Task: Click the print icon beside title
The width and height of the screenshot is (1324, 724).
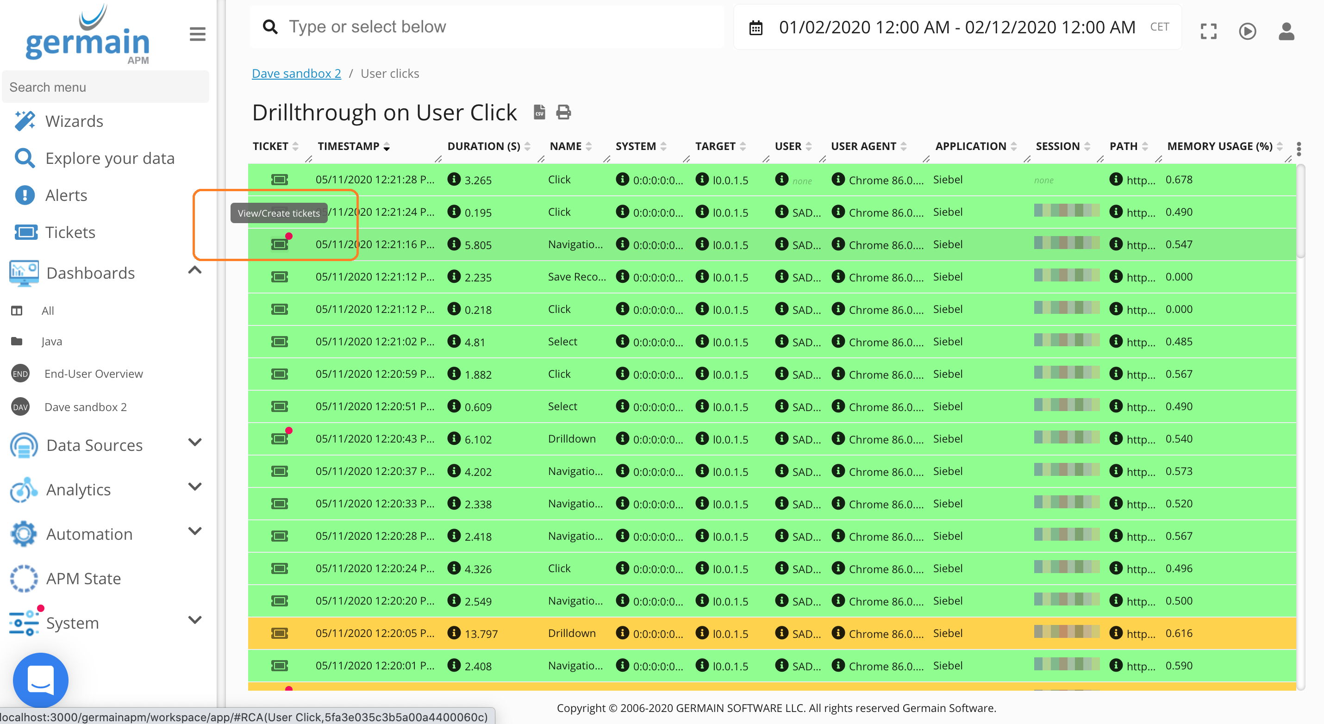Action: pyautogui.click(x=563, y=112)
